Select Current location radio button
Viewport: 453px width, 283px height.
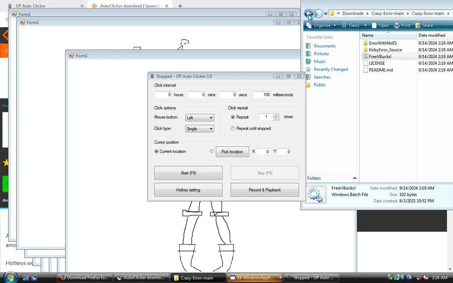[156, 151]
